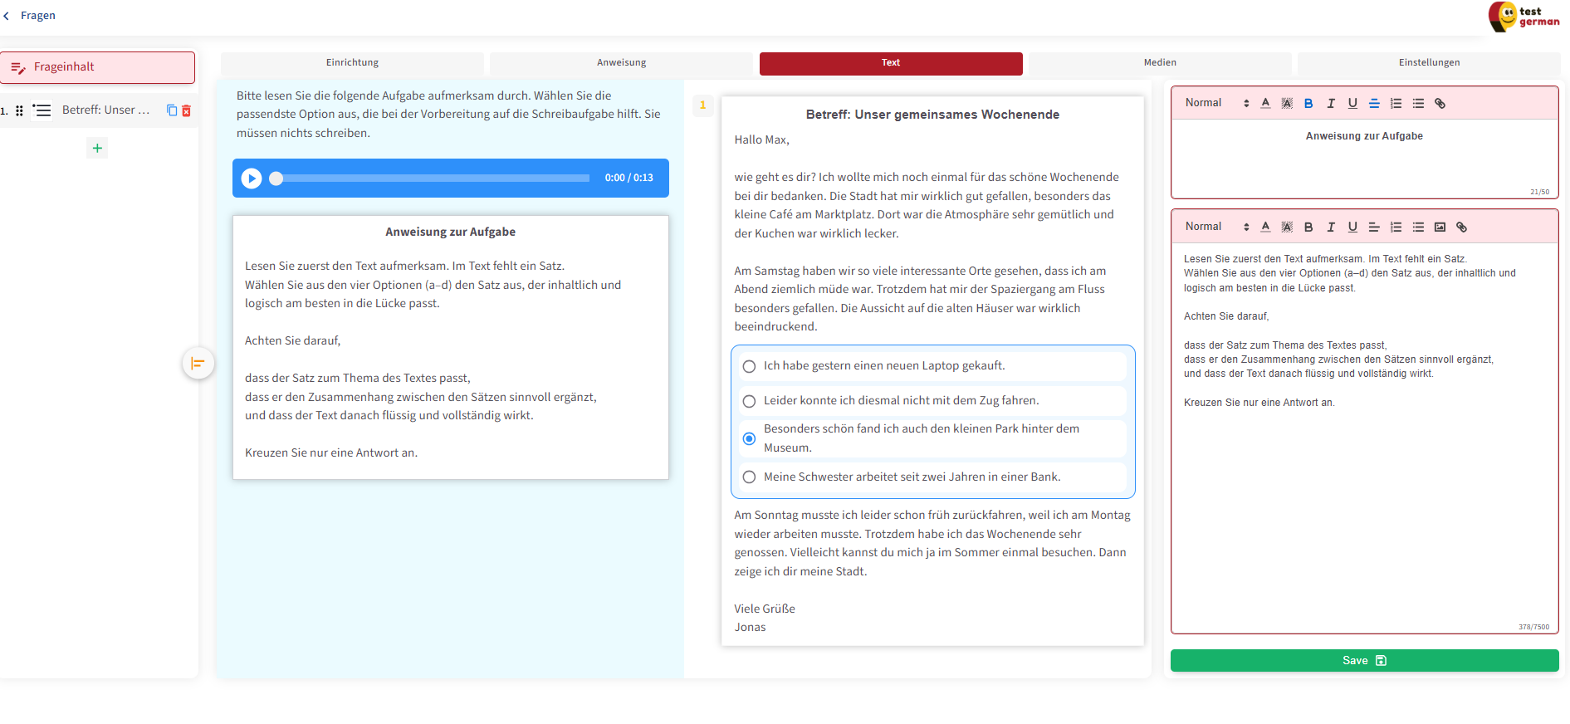Image resolution: width=1570 pixels, height=724 pixels.
Task: Delete the 'Betreff: Unser' question with trash icon
Action: [187, 110]
